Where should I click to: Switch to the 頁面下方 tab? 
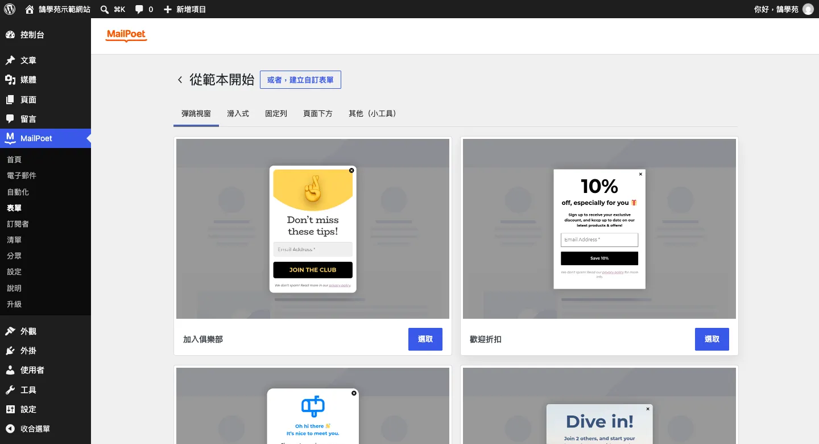click(x=318, y=114)
